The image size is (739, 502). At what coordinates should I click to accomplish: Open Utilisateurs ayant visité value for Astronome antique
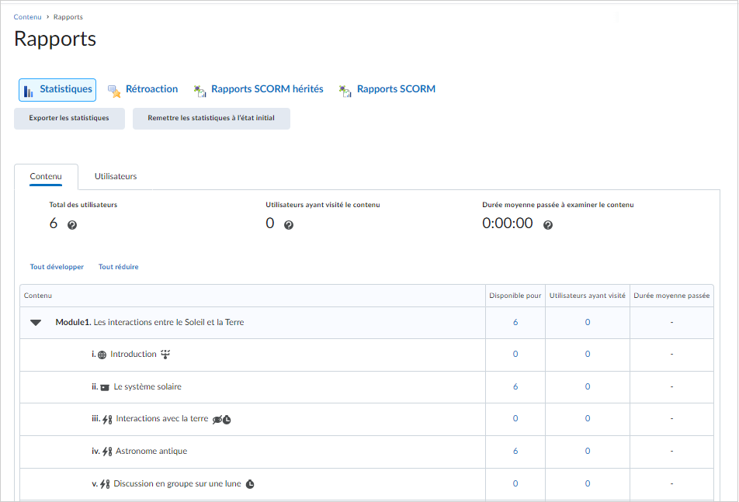(588, 451)
